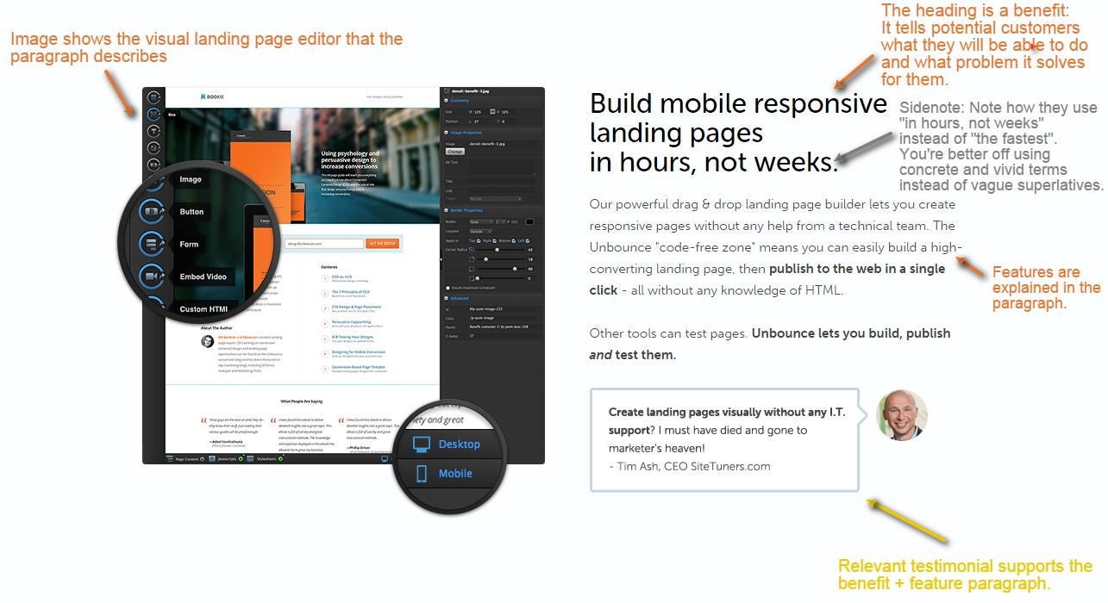The width and height of the screenshot is (1108, 603).
Task: Select the Section tool at top of editor sidebar
Action: click(153, 97)
